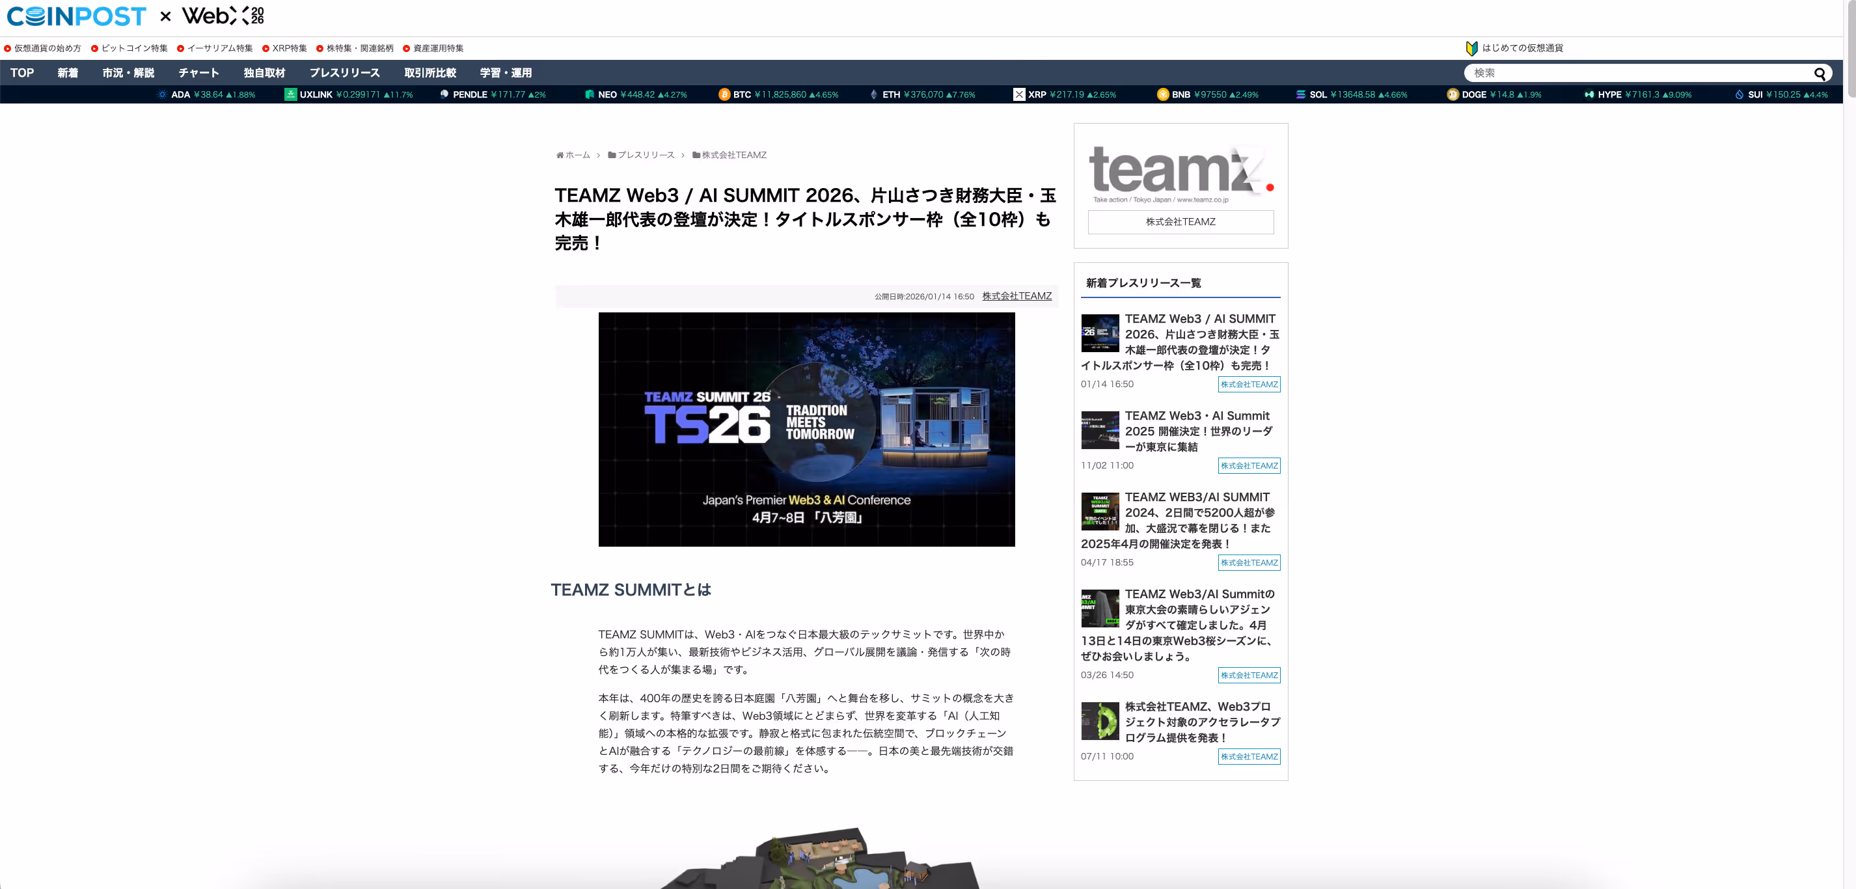This screenshot has width=1856, height=889.
Task: Click the PENDLE coin icon in ticker
Action: [x=444, y=94]
